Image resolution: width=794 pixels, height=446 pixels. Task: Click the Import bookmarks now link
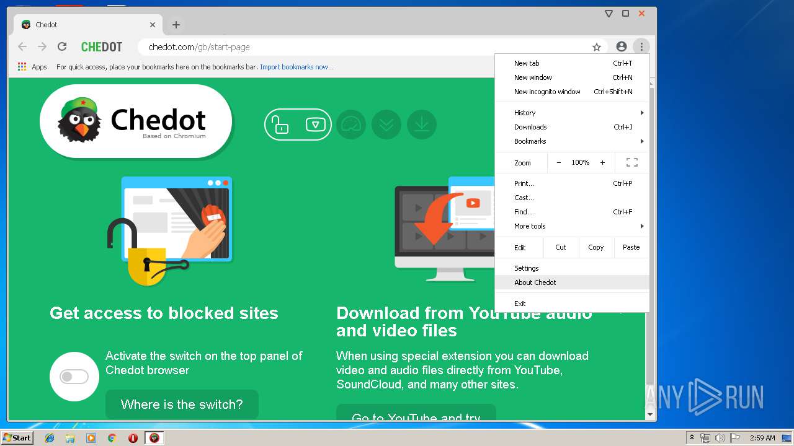point(297,67)
